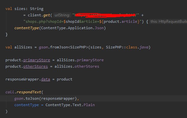The image size is (187, 118).
Task: Click the italic 'gson' before .fromJson
Action: (43, 47)
